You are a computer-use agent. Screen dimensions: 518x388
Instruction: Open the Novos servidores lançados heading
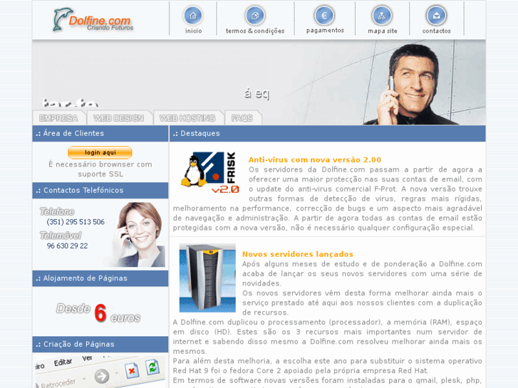(x=298, y=254)
